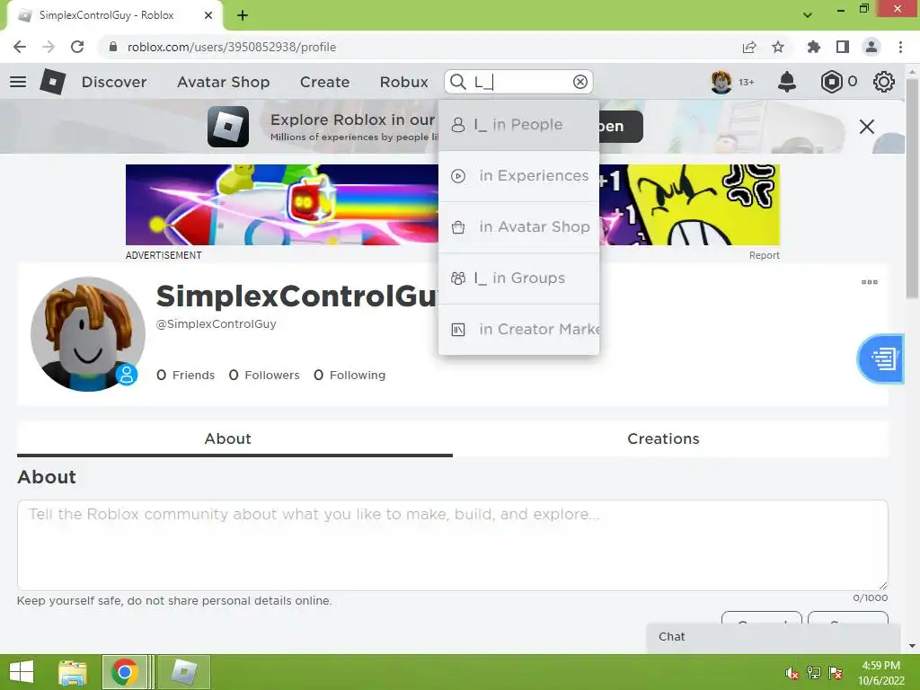
Task: Click the Chrome taskbar icon
Action: (124, 672)
